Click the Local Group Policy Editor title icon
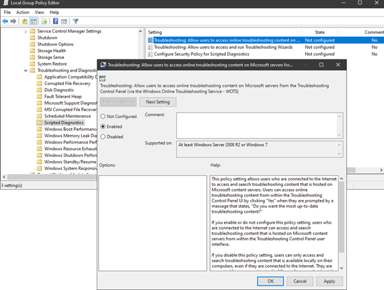The image size is (384, 290). (5, 3)
